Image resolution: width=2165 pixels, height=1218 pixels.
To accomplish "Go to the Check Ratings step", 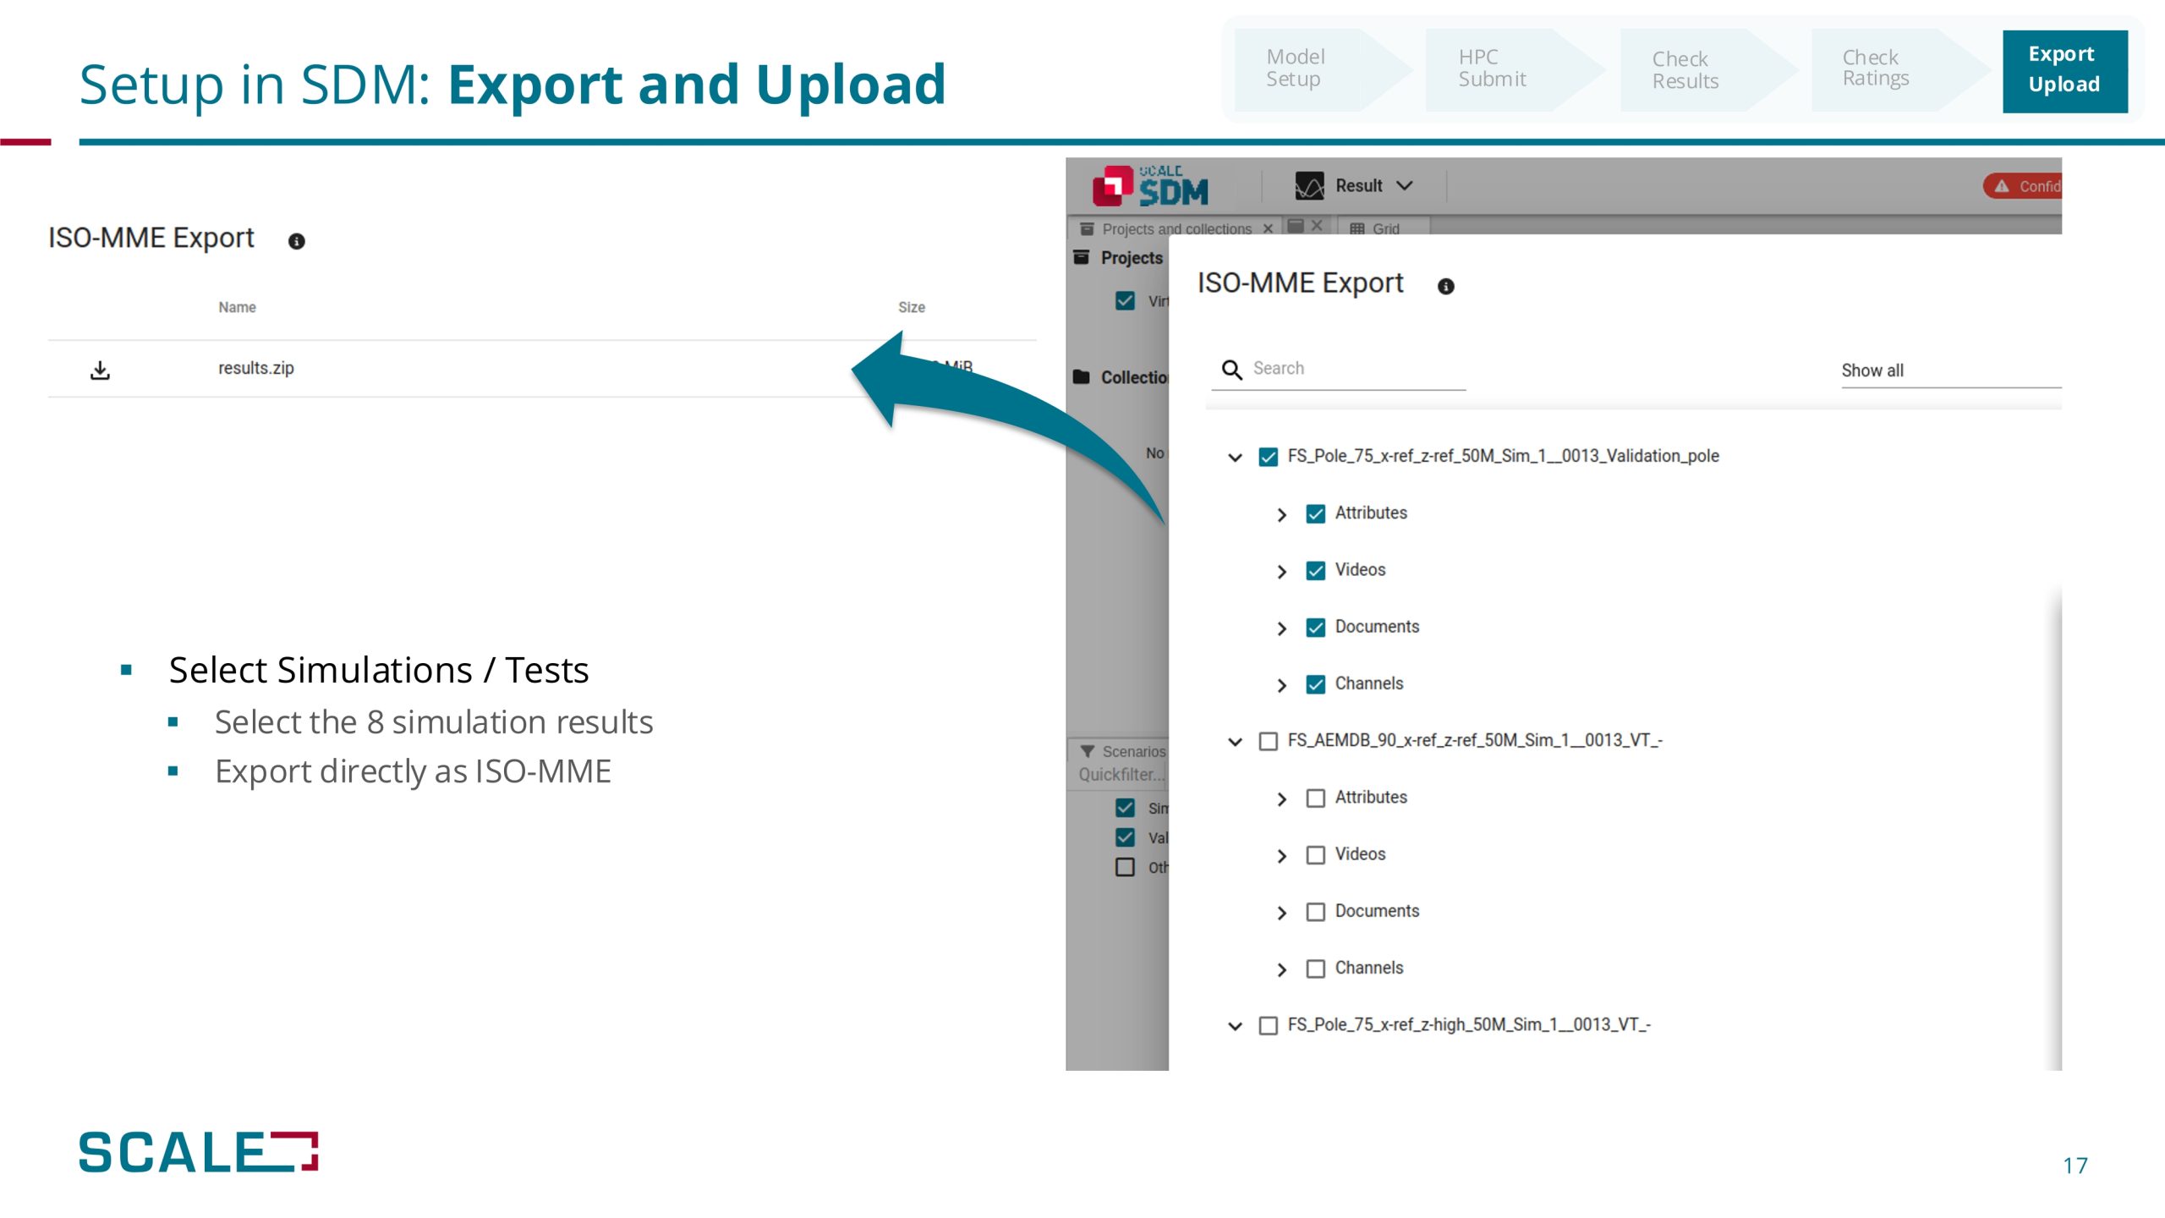I will coord(1899,69).
